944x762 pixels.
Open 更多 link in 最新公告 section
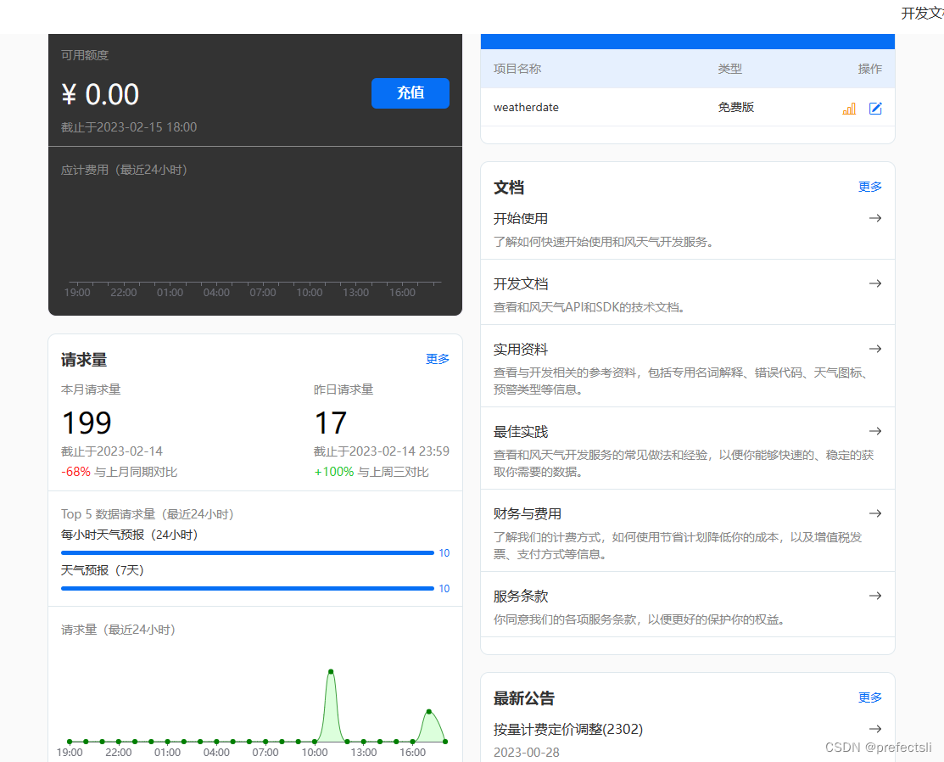[x=870, y=698]
